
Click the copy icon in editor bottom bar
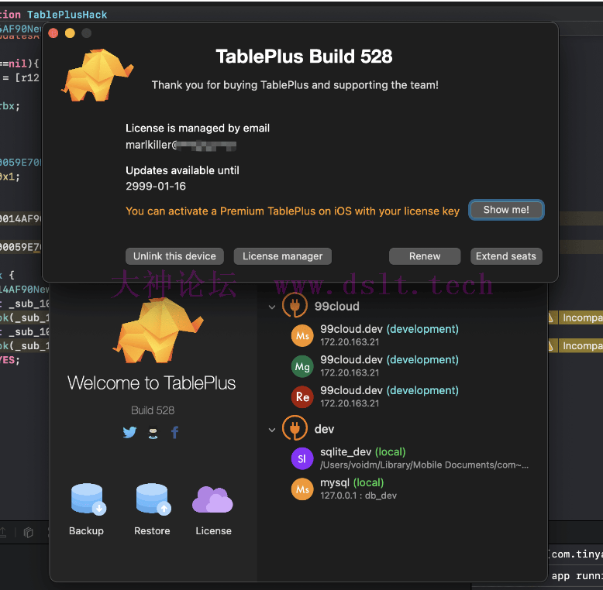(29, 533)
